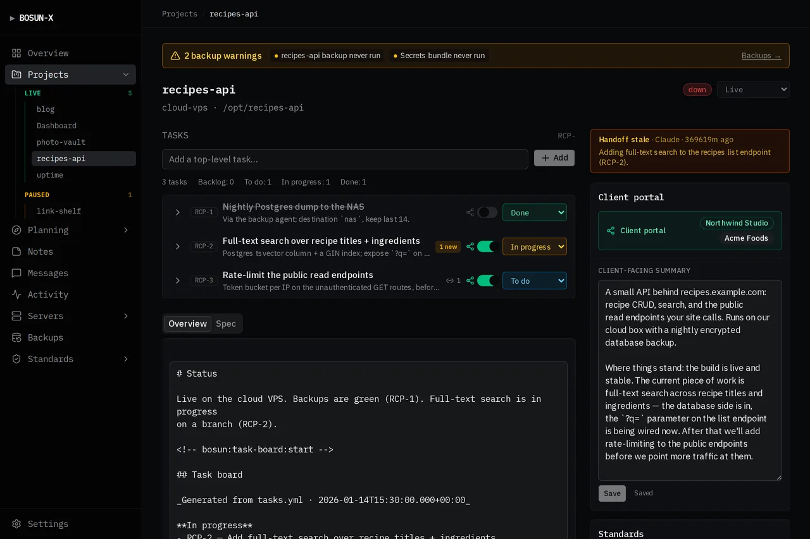The image size is (810, 539).
Task: Click the Activity pulse icon
Action: [x=16, y=294]
